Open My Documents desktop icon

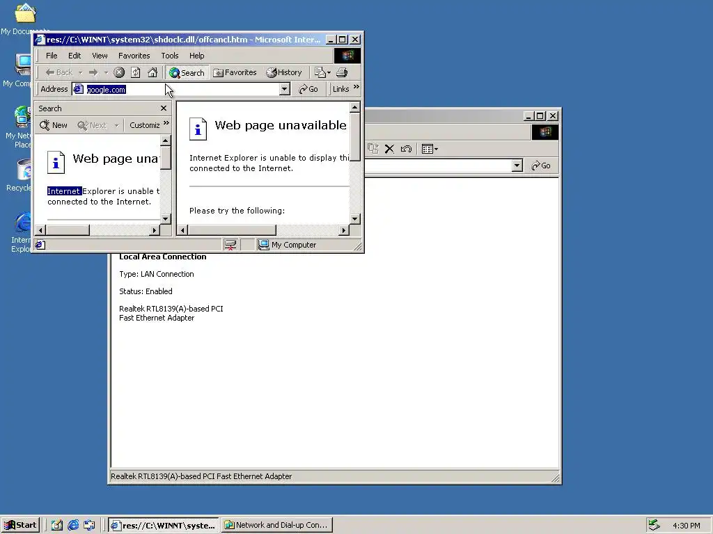pyautogui.click(x=25, y=19)
